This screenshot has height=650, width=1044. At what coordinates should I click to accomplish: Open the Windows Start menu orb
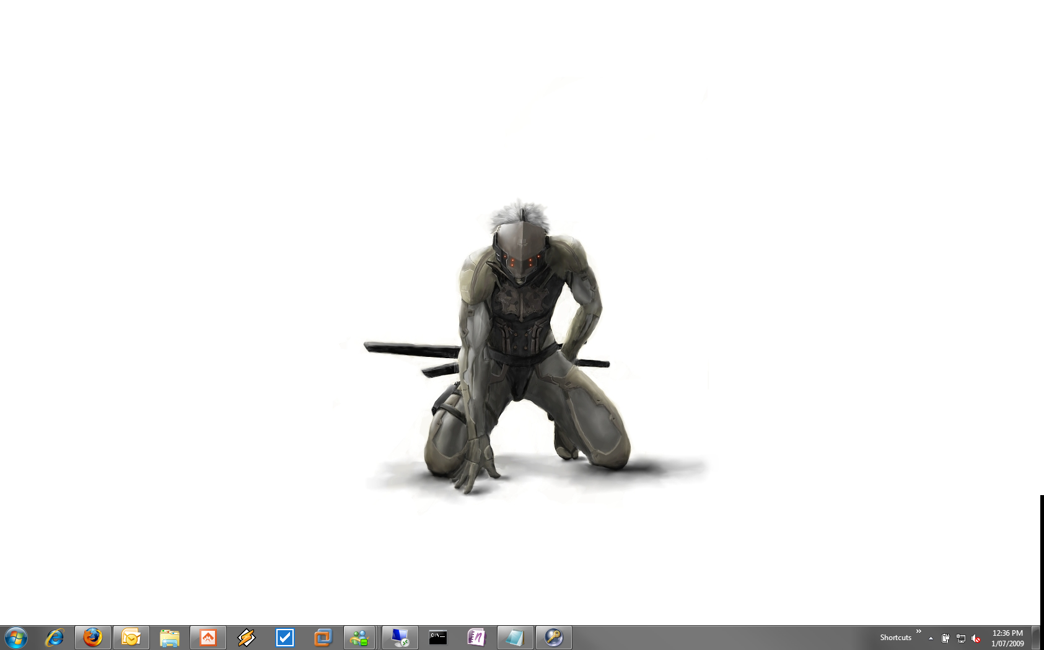15,638
